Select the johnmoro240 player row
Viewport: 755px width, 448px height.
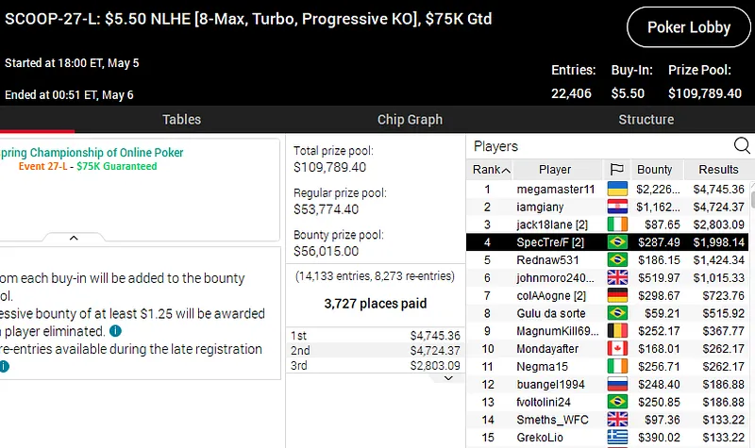(555, 277)
